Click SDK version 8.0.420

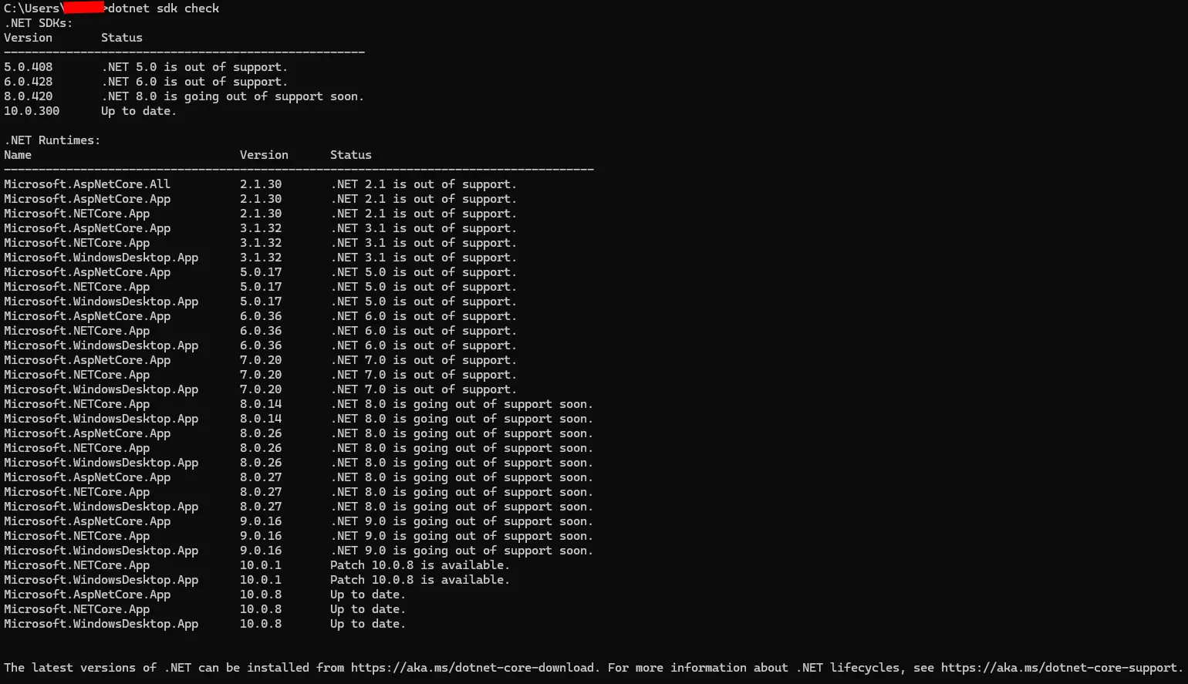(29, 96)
